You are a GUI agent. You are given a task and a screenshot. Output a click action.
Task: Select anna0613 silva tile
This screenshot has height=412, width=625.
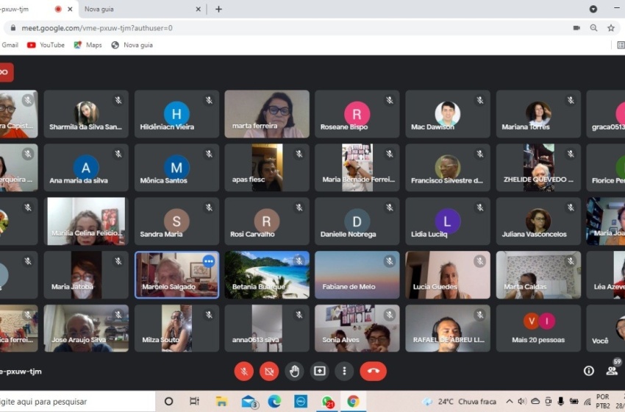[x=267, y=328]
